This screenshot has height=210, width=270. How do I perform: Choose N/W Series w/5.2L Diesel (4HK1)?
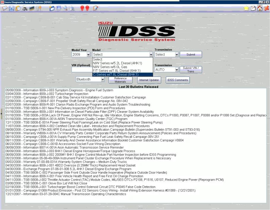point(123,63)
